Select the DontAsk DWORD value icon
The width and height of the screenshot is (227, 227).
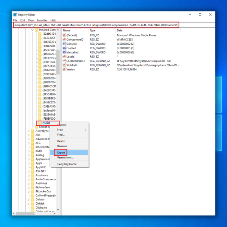64,44
